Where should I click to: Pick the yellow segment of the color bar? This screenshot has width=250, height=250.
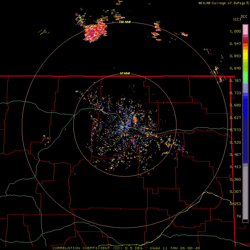pyautogui.click(x=245, y=54)
